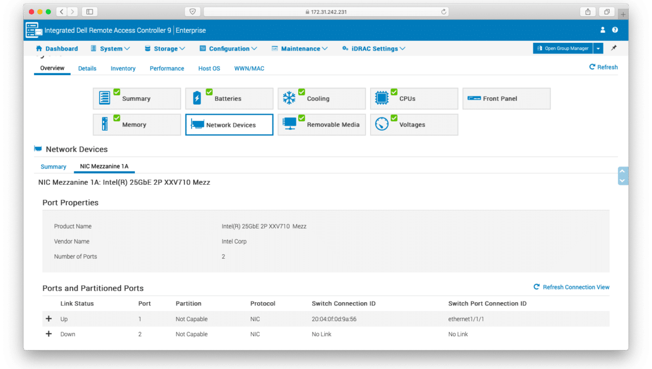The height and width of the screenshot is (369, 652).
Task: Switch to the WWN/MAC tab
Action: (x=249, y=68)
